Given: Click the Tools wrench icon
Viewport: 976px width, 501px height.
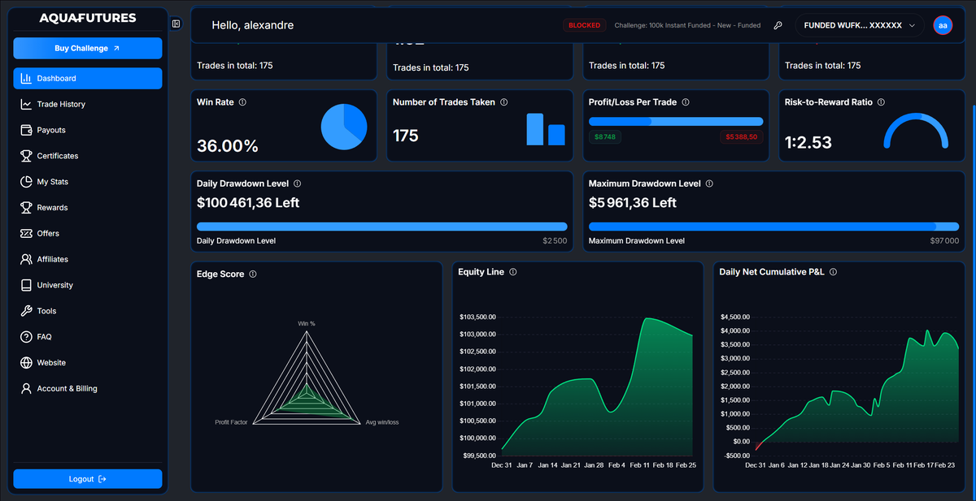Looking at the screenshot, I should pyautogui.click(x=26, y=311).
